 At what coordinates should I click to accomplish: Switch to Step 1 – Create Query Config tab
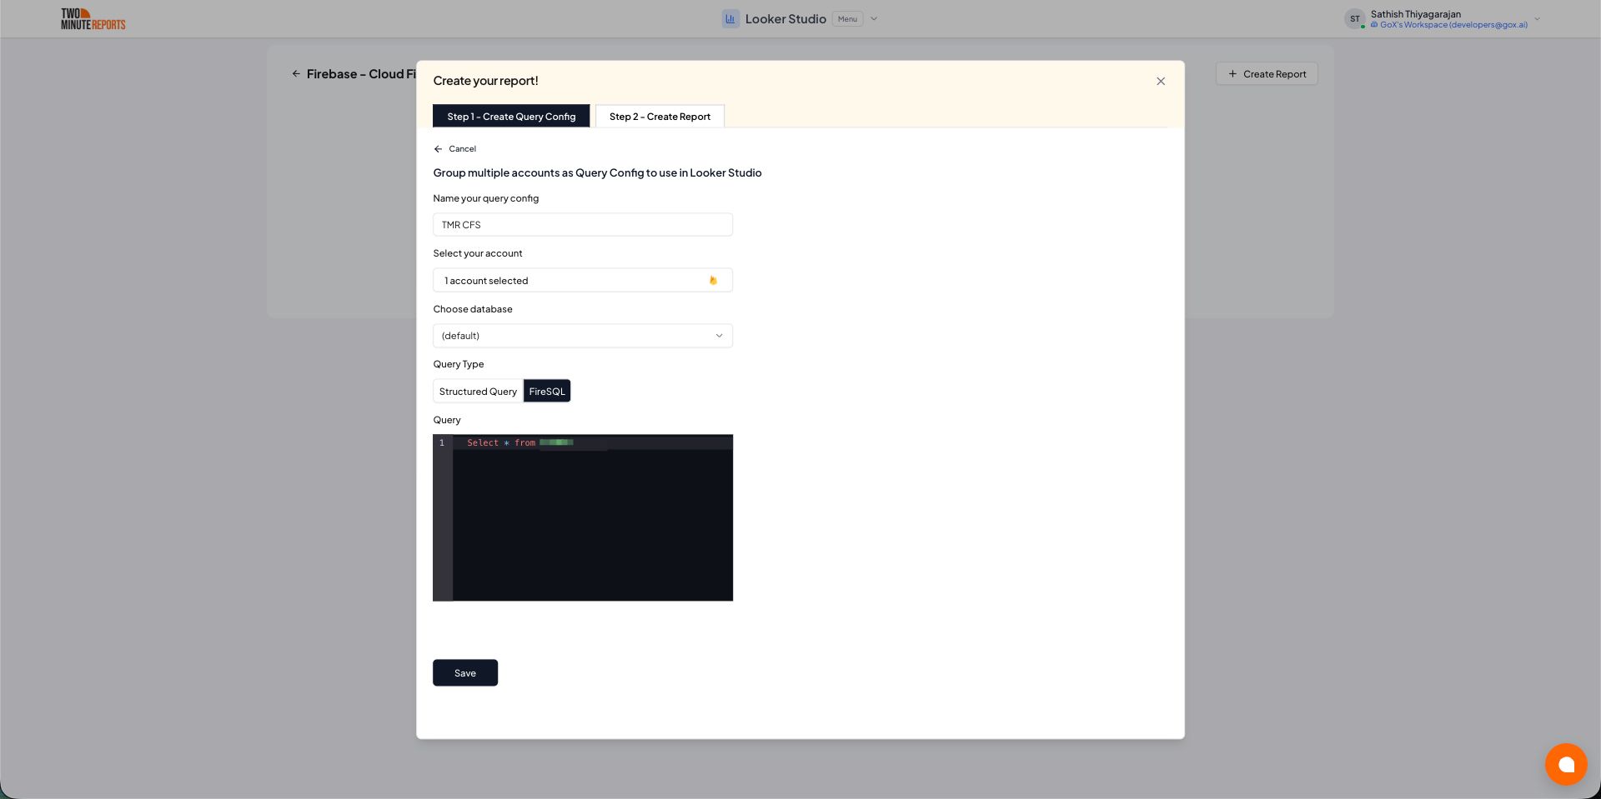point(511,116)
